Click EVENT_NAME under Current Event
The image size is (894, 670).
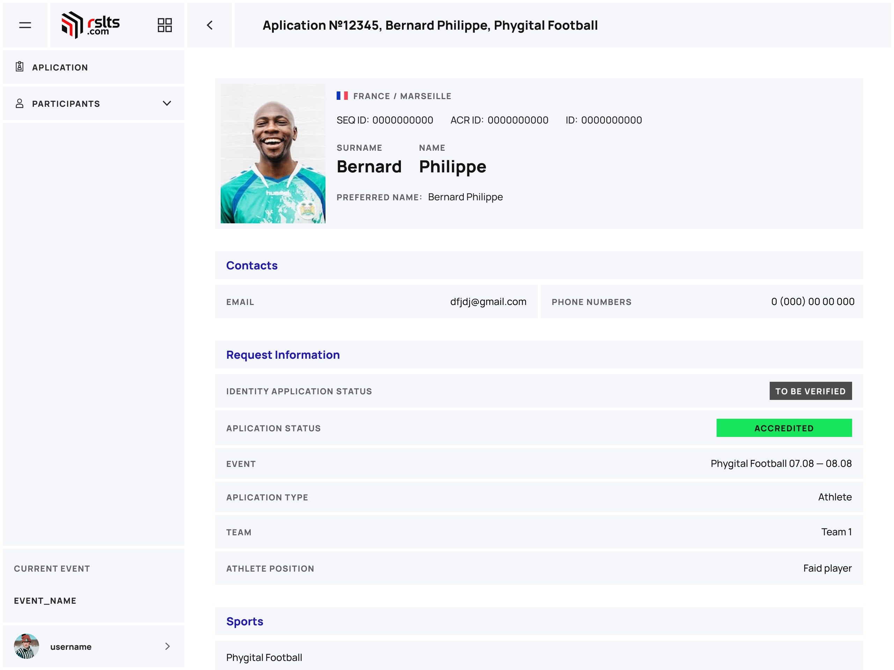(x=45, y=601)
